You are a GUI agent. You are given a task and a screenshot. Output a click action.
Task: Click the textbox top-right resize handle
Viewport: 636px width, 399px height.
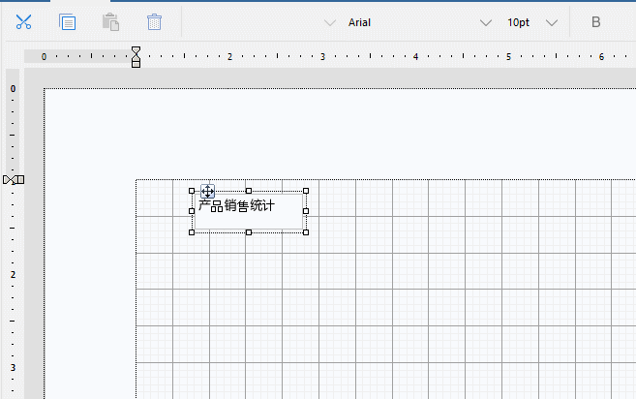tap(306, 191)
